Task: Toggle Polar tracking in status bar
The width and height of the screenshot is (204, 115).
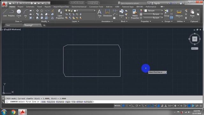Action: point(137,106)
